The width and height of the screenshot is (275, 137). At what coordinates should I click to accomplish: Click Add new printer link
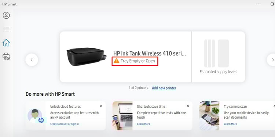(x=164, y=88)
